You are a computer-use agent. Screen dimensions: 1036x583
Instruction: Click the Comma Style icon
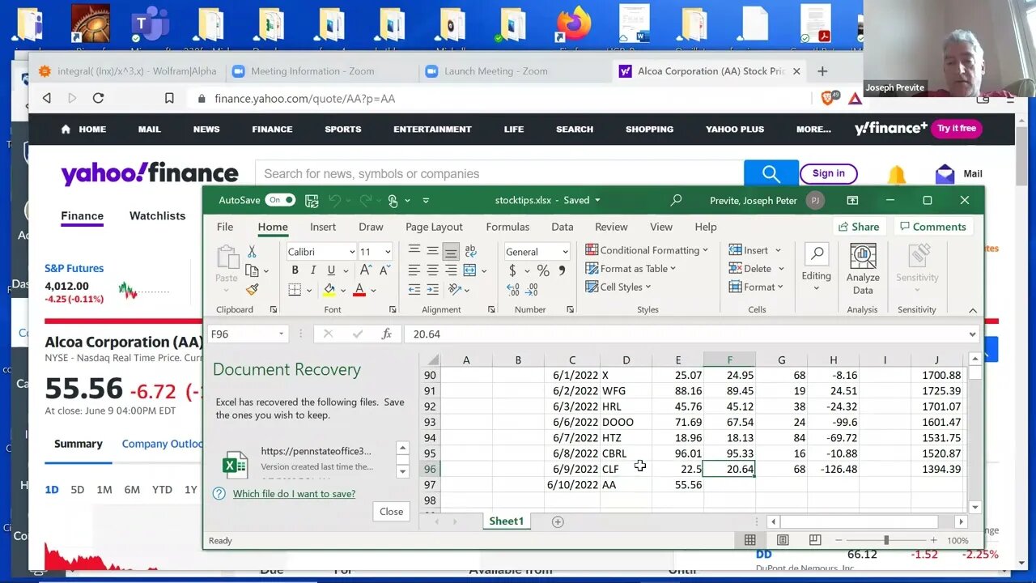point(563,270)
